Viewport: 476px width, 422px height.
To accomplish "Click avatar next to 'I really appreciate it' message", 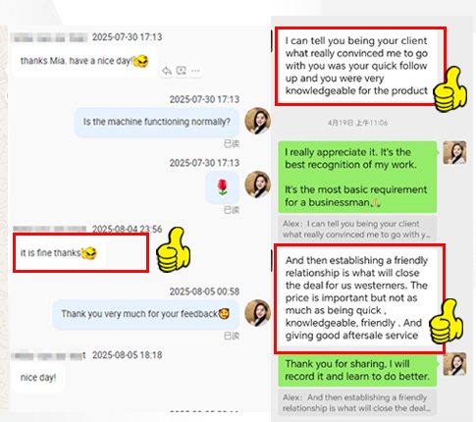I will tap(454, 153).
